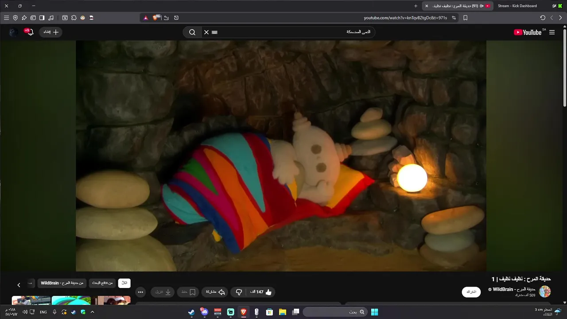This screenshot has width=567, height=319.
Task: Click the video Download button
Action: pyautogui.click(x=163, y=292)
